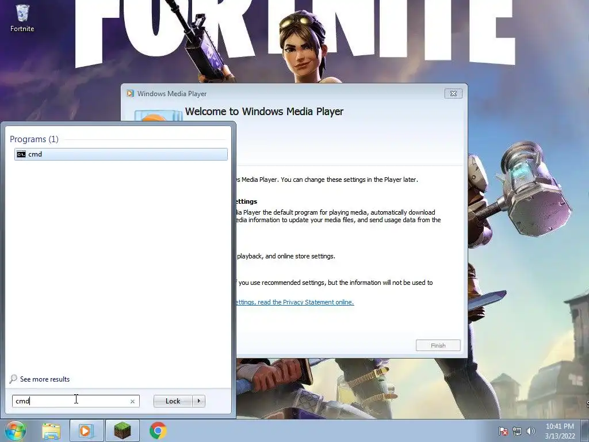This screenshot has width=589, height=442.
Task: Open the network status tray icon
Action: click(x=517, y=432)
